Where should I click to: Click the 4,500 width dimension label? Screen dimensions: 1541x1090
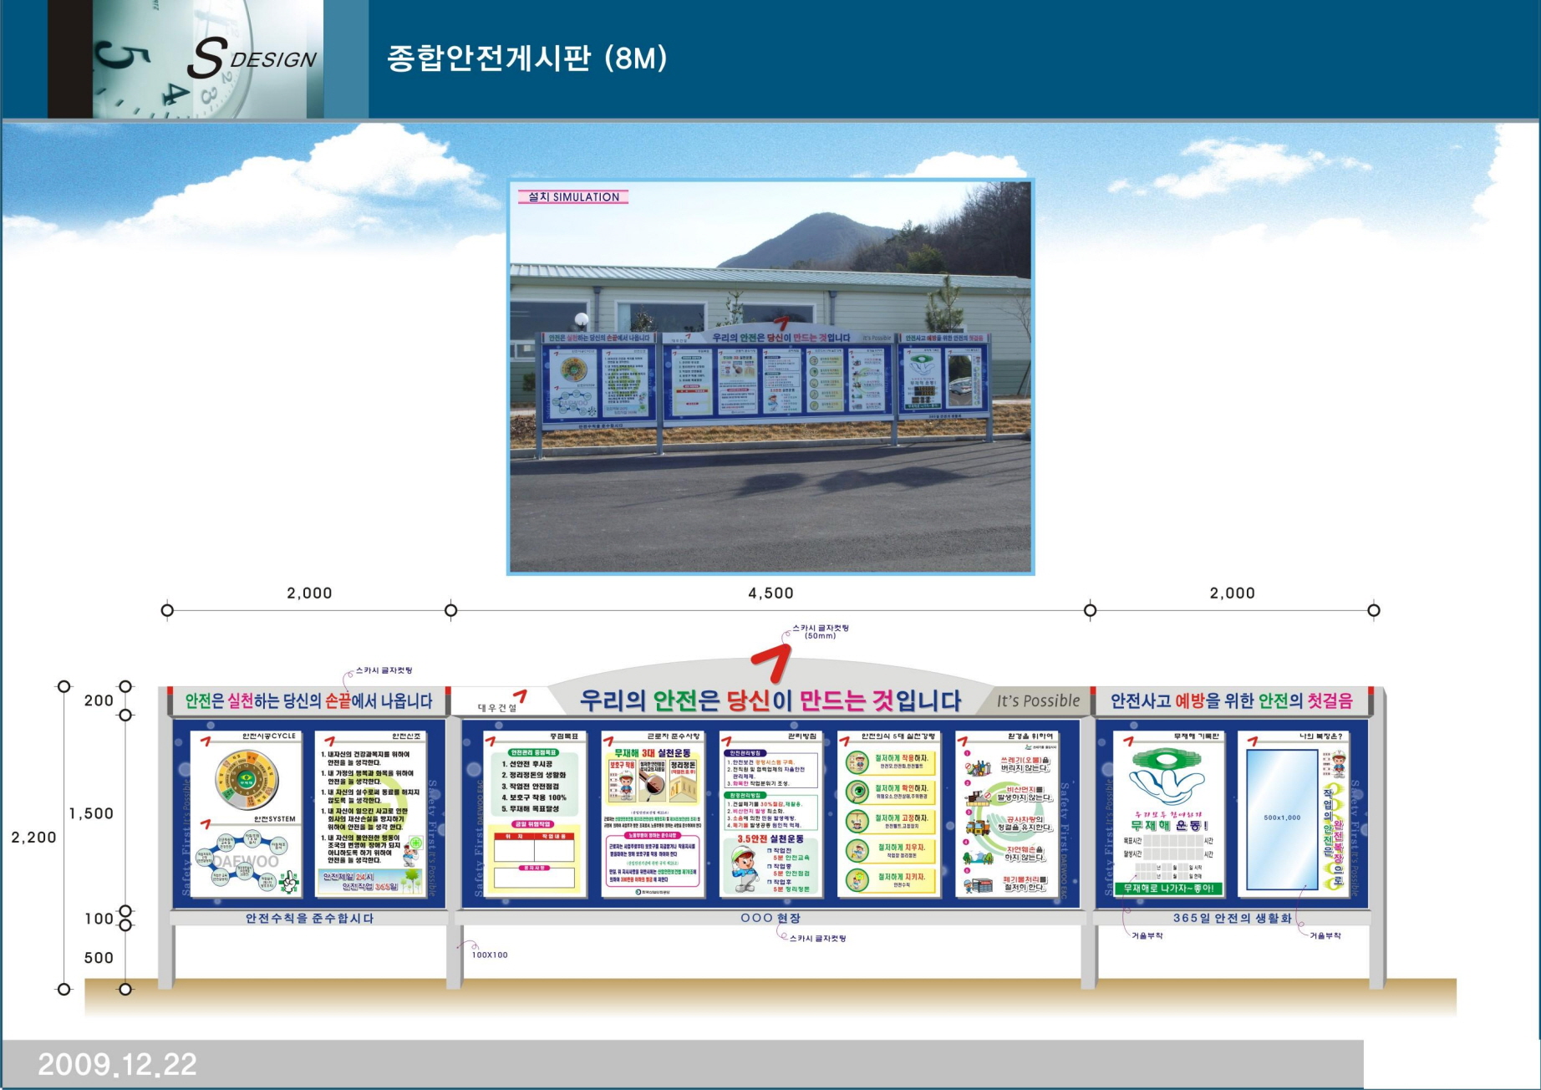(770, 593)
